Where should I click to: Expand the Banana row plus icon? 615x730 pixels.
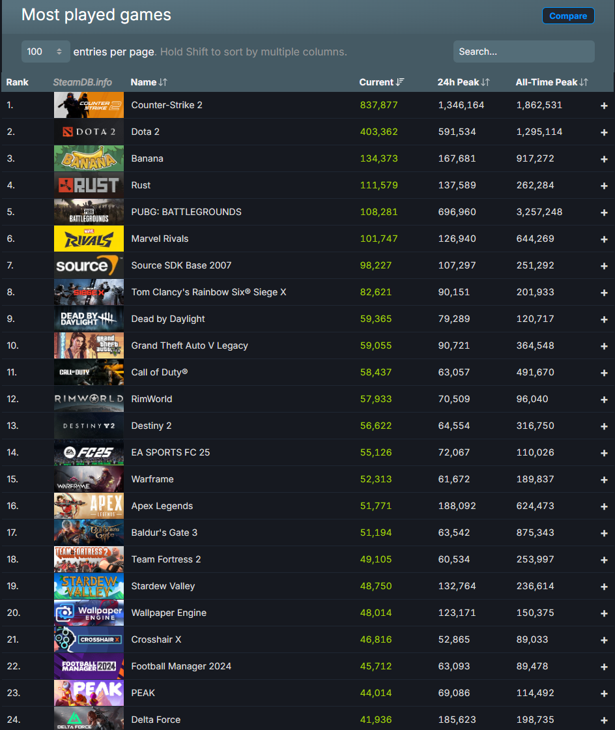pos(604,159)
